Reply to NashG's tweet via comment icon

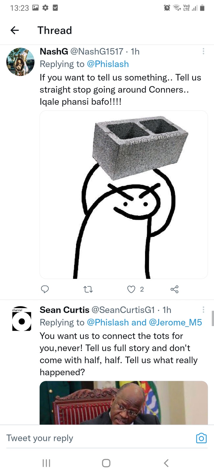pos(45,289)
